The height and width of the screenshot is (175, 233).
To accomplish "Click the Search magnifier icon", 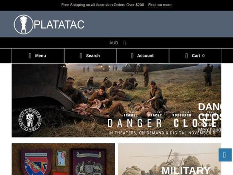I will coord(81,56).
